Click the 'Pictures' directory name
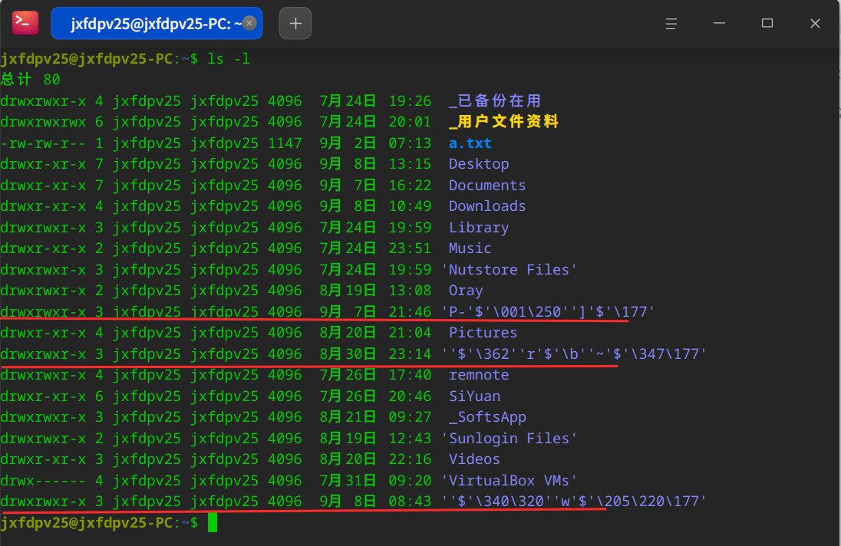The width and height of the screenshot is (841, 546). pyautogui.click(x=483, y=333)
